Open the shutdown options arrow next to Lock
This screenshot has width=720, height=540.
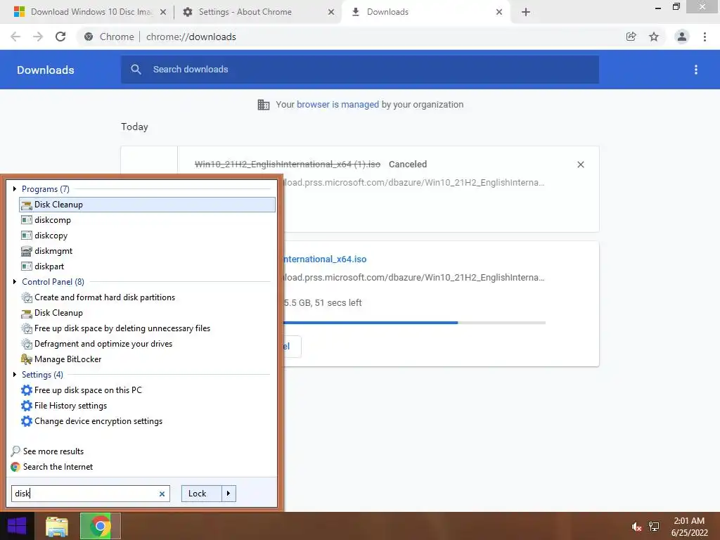pyautogui.click(x=229, y=494)
